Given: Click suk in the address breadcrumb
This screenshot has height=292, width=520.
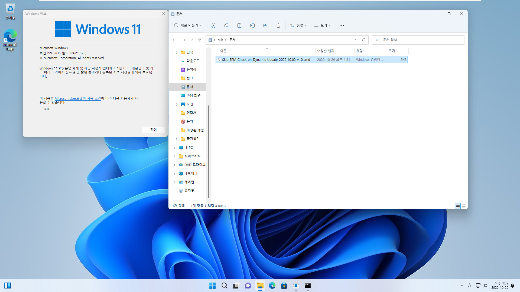Looking at the screenshot, I should (x=220, y=40).
